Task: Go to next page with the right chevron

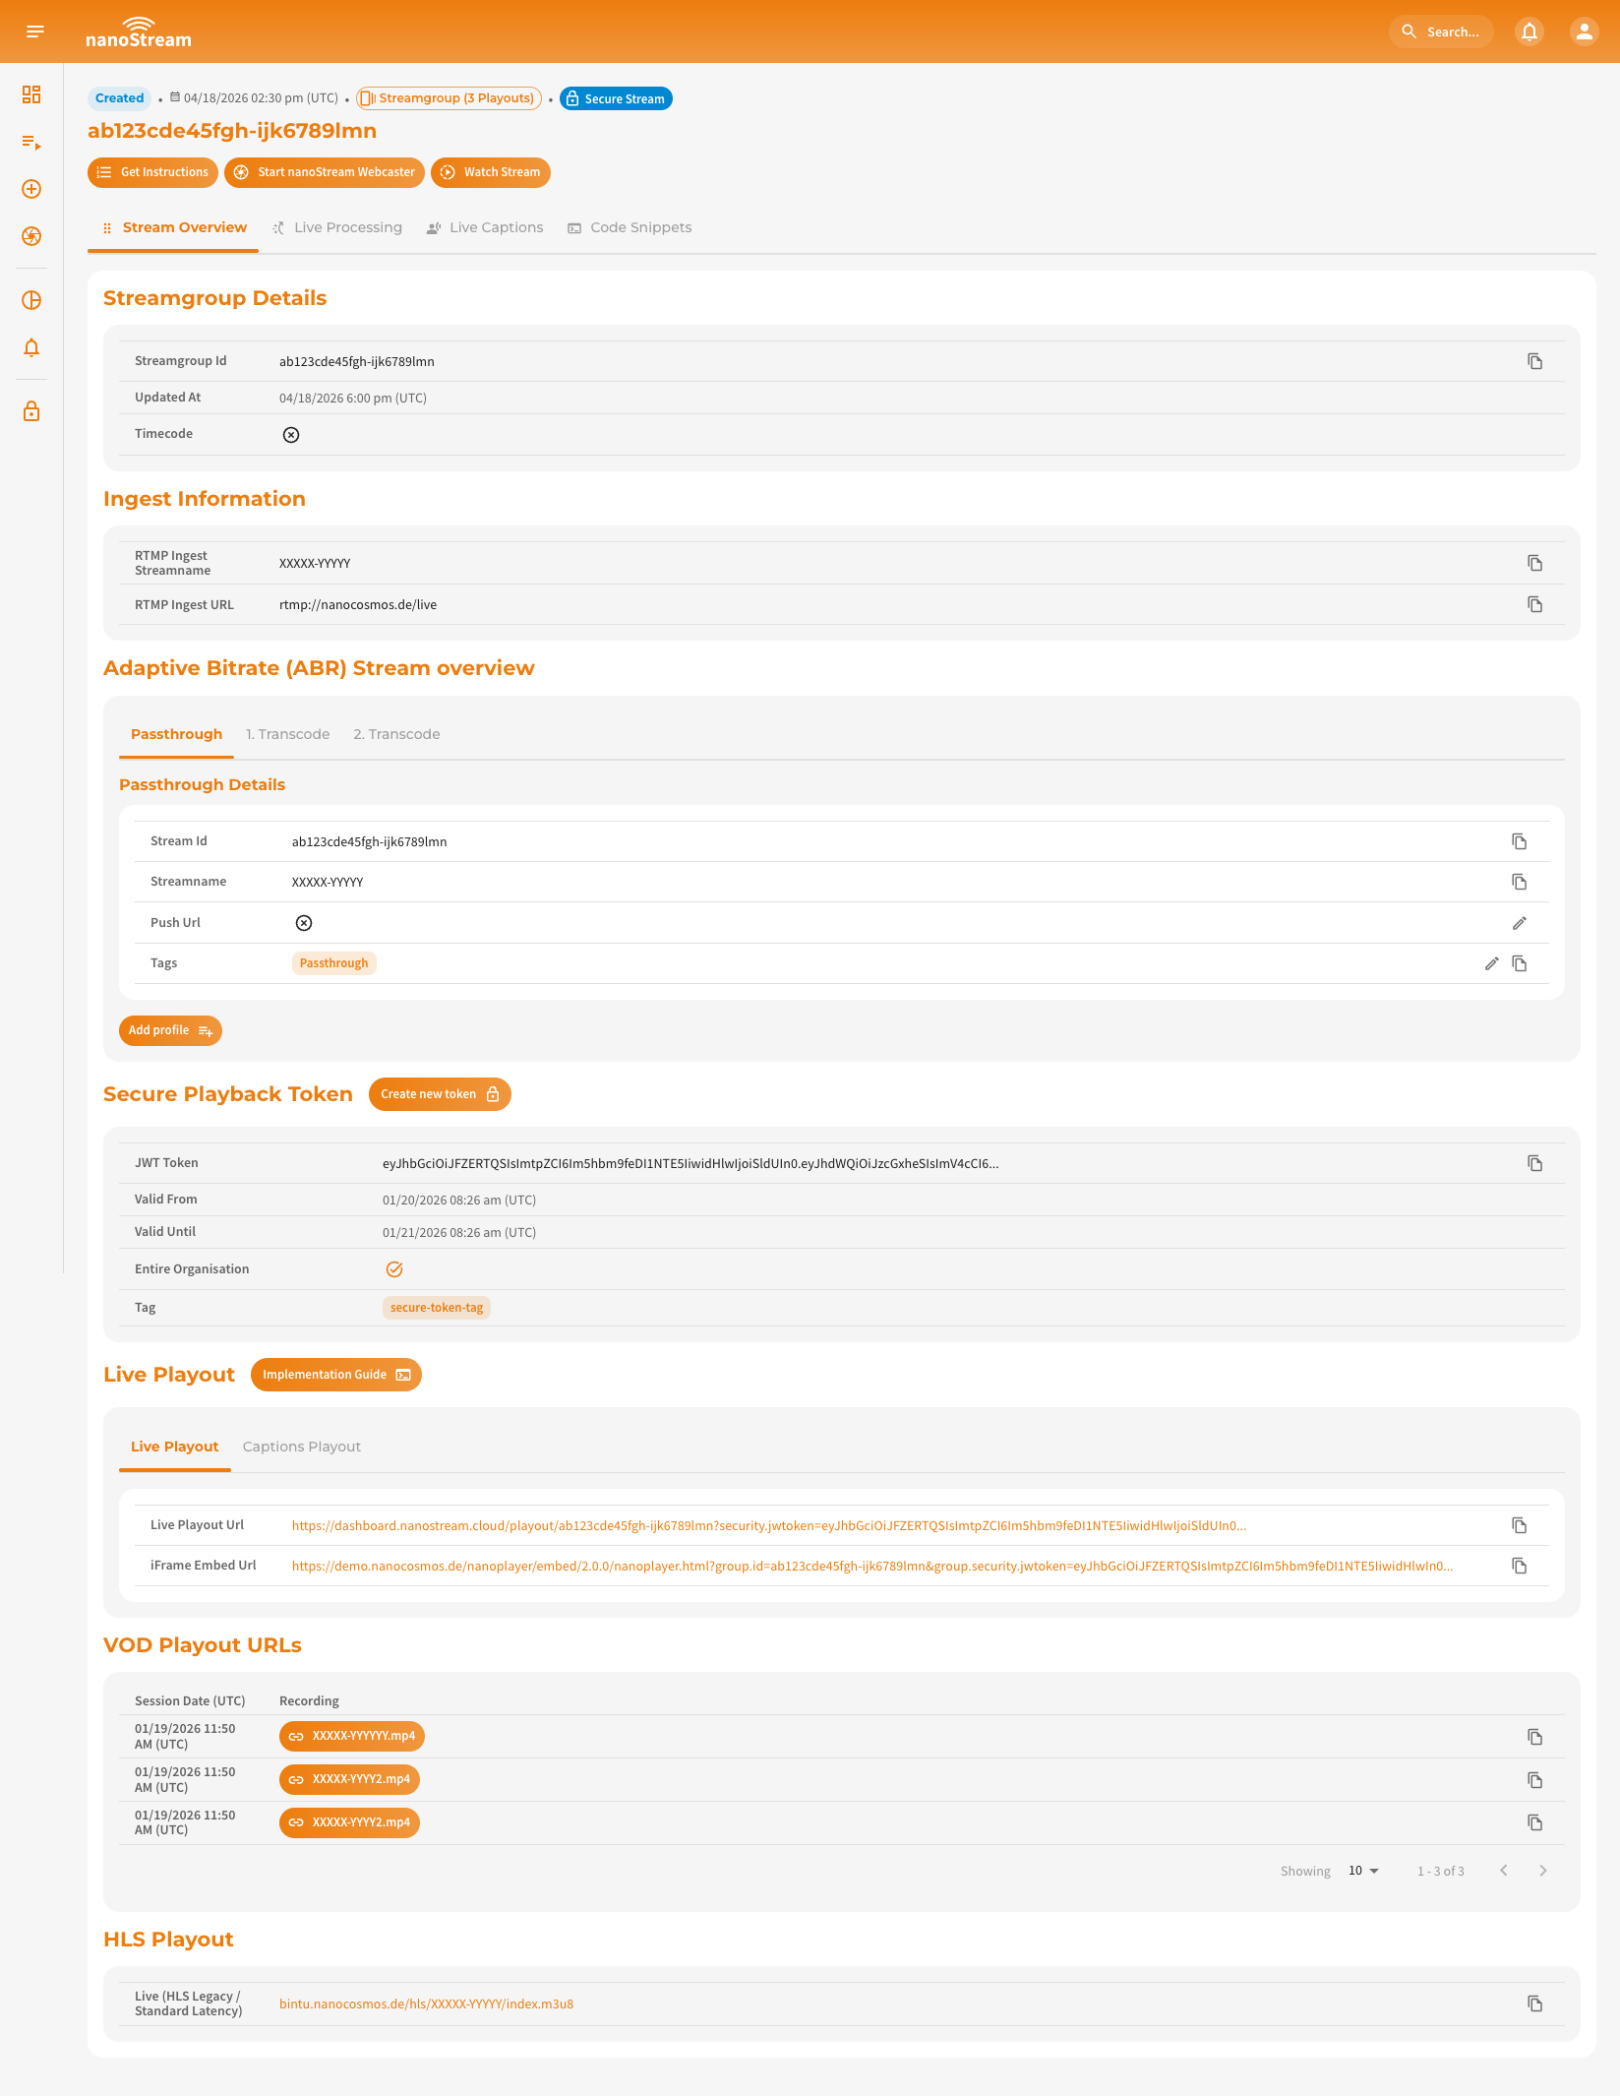Action: (x=1543, y=1871)
